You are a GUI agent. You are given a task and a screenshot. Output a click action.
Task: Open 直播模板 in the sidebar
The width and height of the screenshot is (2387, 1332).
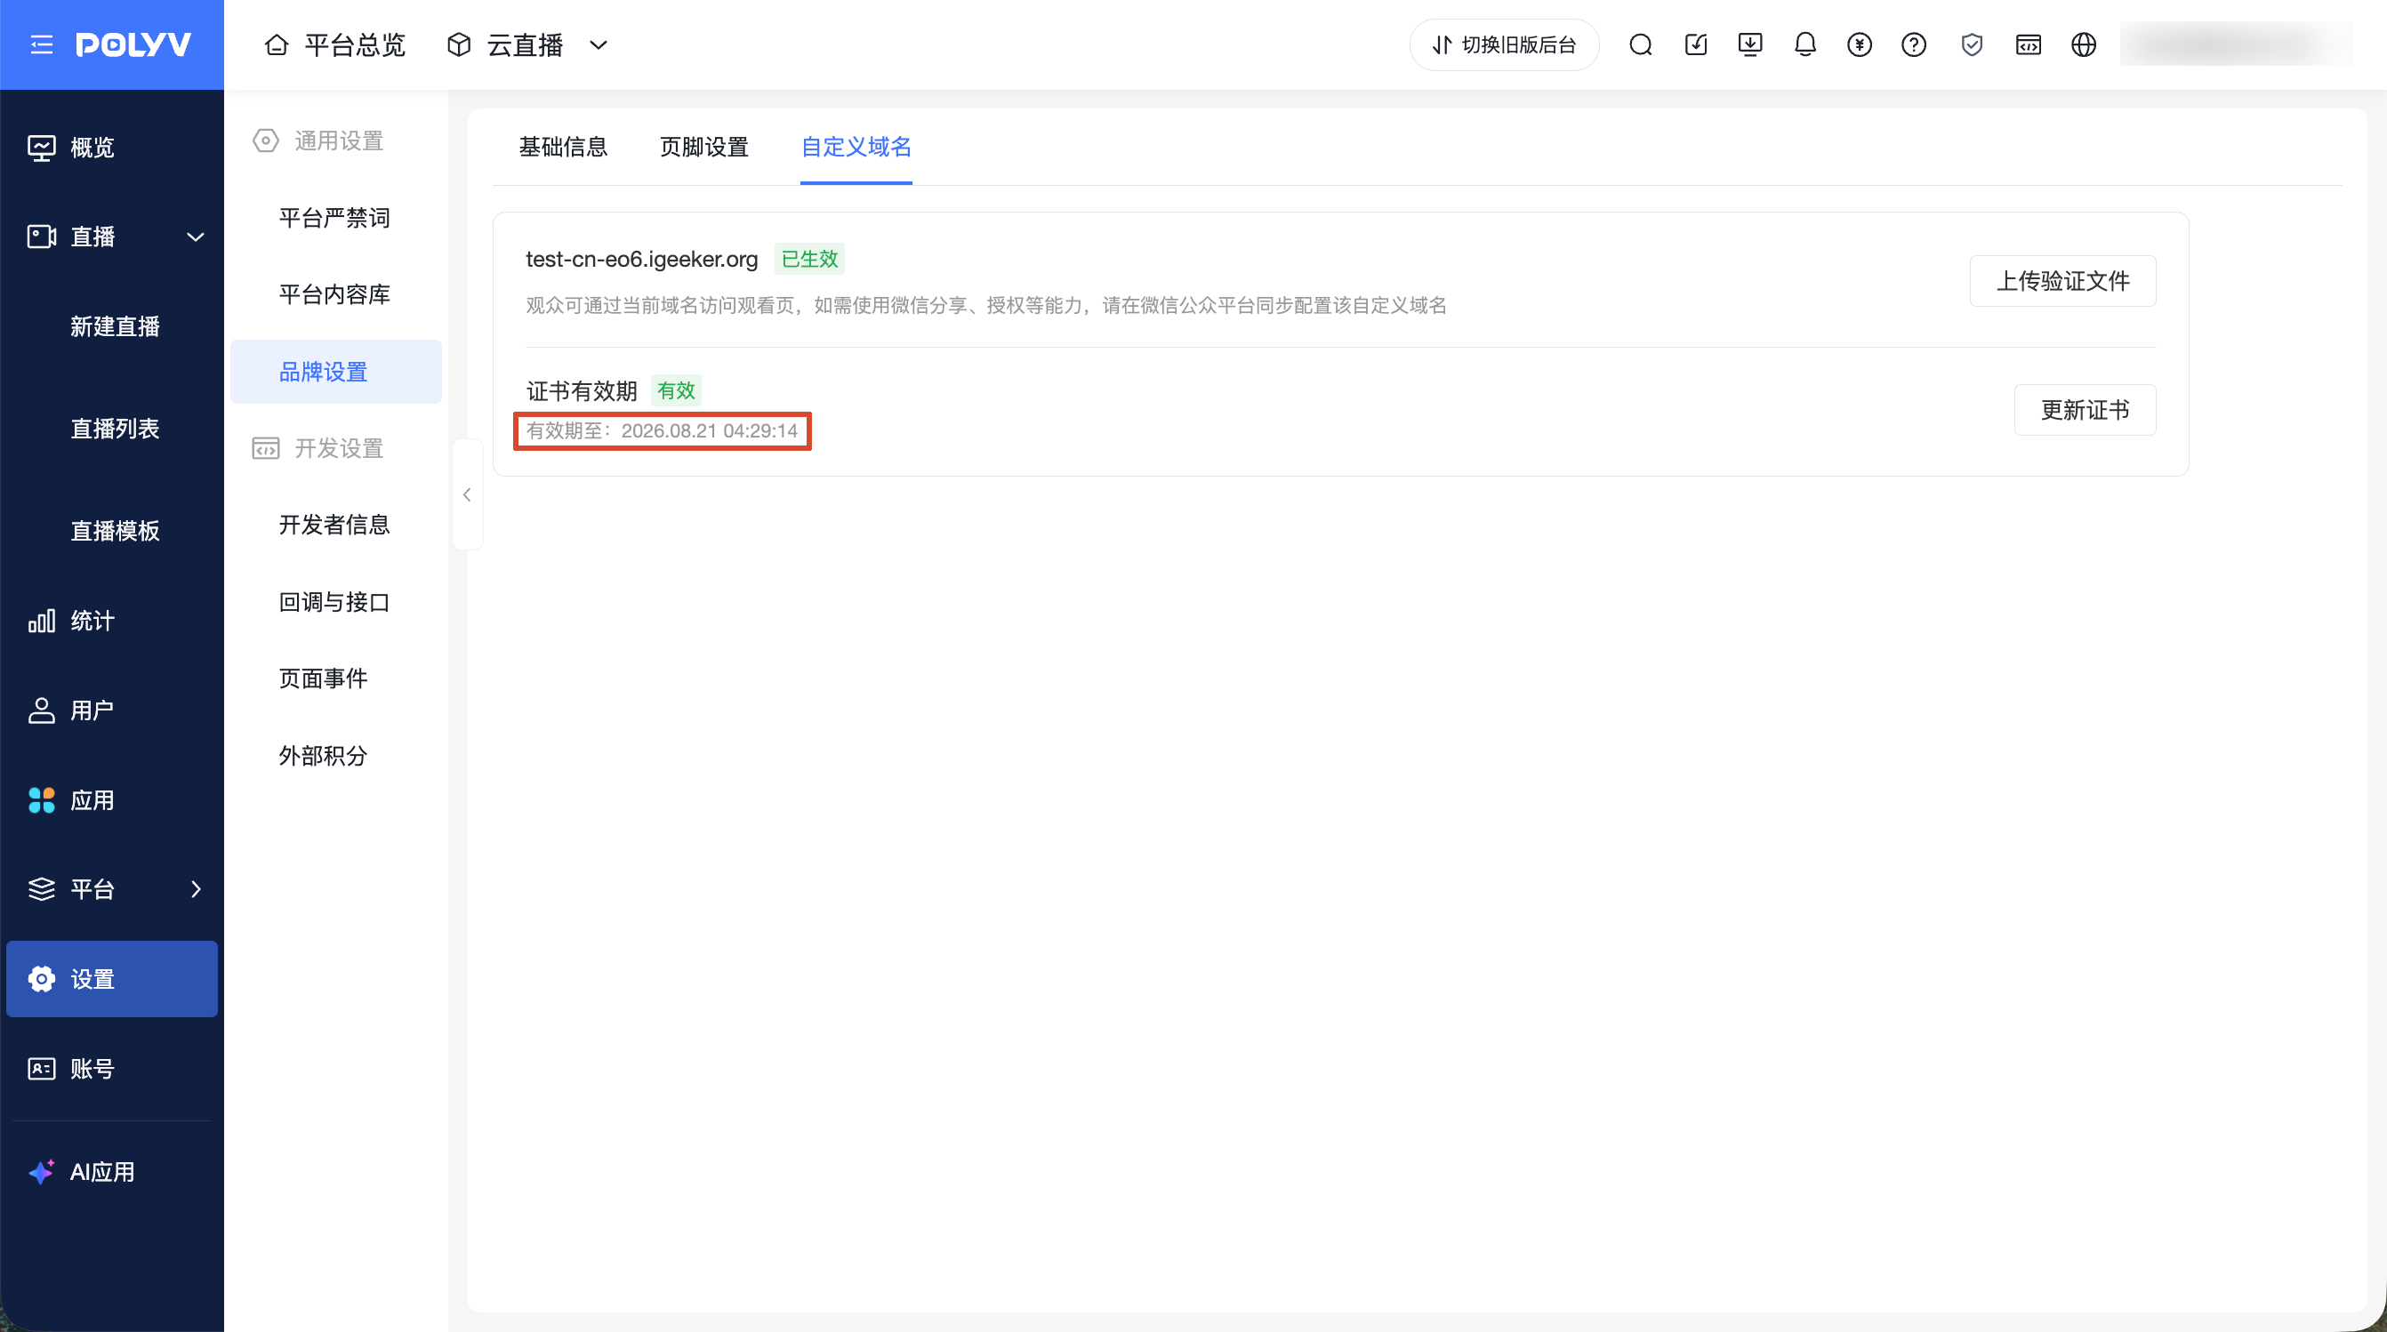click(x=115, y=531)
